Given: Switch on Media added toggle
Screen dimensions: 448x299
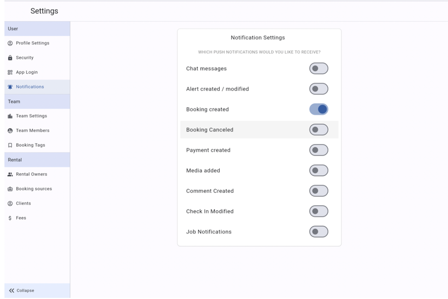Looking at the screenshot, I should point(319,171).
